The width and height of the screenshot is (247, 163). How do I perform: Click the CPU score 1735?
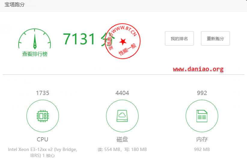coord(43,93)
